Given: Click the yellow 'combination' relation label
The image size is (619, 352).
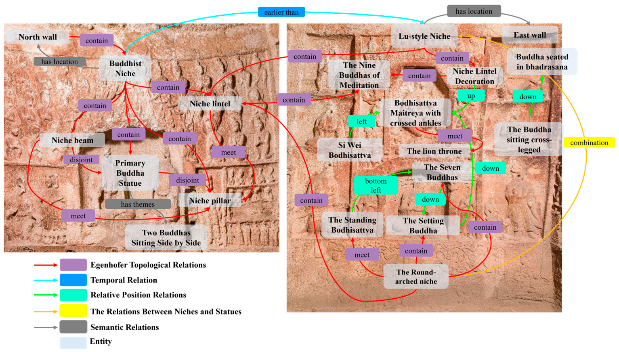Looking at the screenshot, I should point(589,142).
